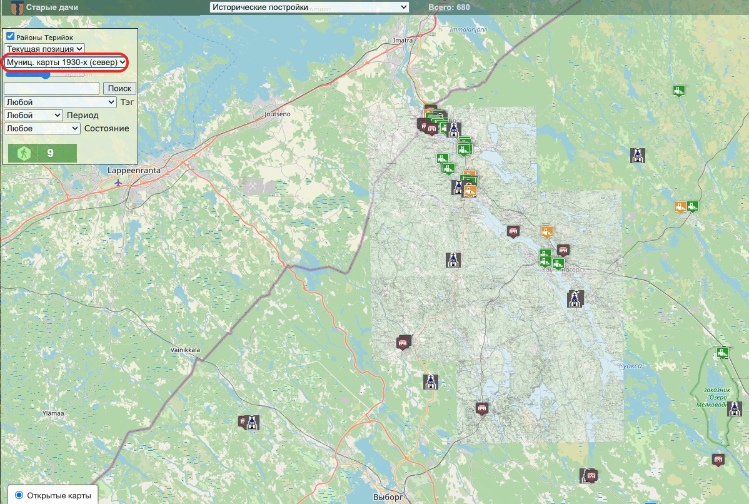The image size is (749, 504).
Task: Click the dark red building marker northwest of Выборг
Action: [243, 421]
